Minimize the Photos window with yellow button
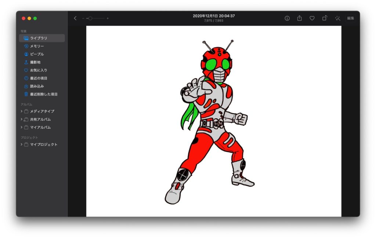The image size is (376, 238). pos(29,18)
